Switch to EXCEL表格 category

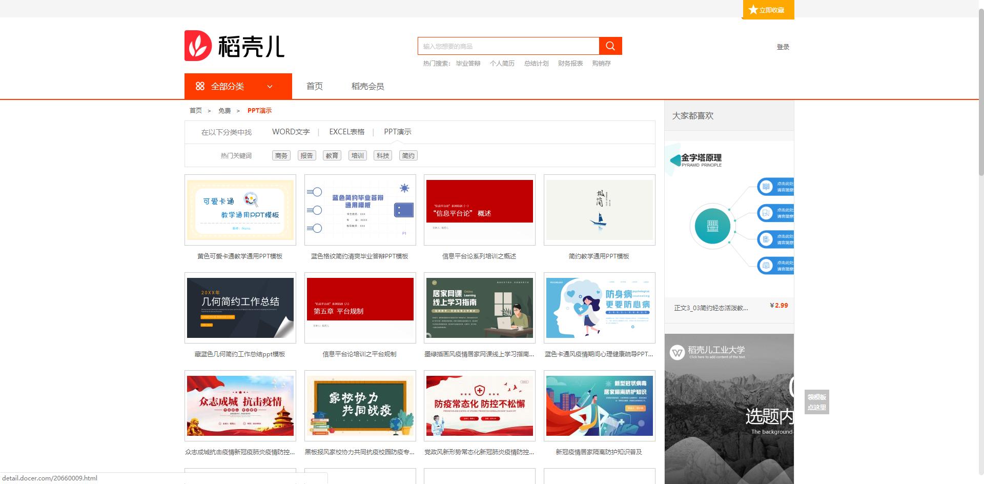pos(347,132)
